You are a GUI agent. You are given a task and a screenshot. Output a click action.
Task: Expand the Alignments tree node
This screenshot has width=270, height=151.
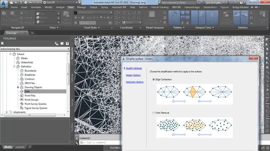tap(7, 112)
